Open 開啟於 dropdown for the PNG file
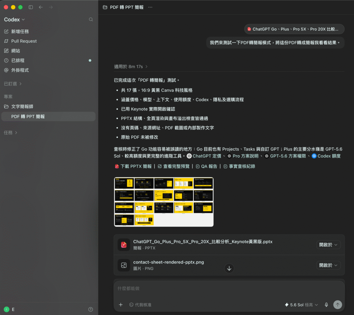The height and width of the screenshot is (315, 354). [328, 265]
